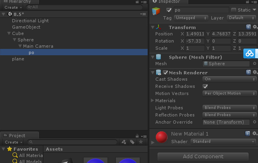The image size is (258, 163).
Task: Select All Materials under Favorites
Action: point(31,155)
